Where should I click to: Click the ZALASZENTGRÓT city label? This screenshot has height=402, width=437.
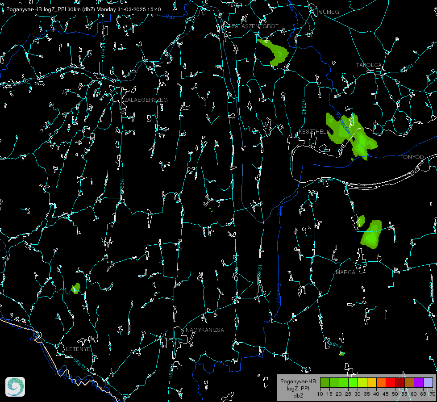255,26
